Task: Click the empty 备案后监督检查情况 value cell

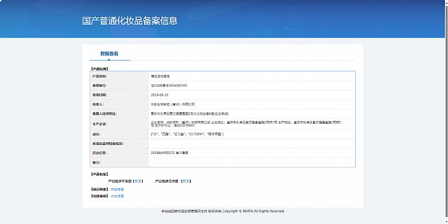Action: click(x=251, y=143)
